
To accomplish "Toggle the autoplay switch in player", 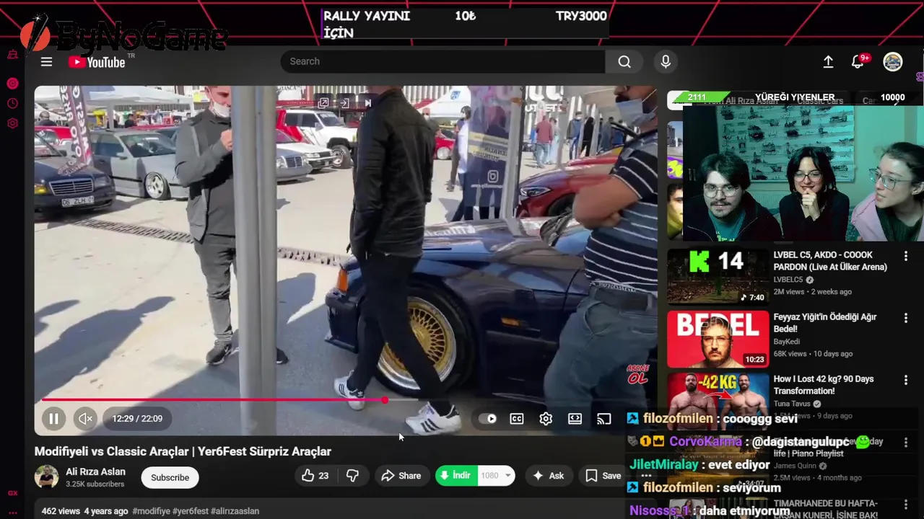I will [488, 418].
